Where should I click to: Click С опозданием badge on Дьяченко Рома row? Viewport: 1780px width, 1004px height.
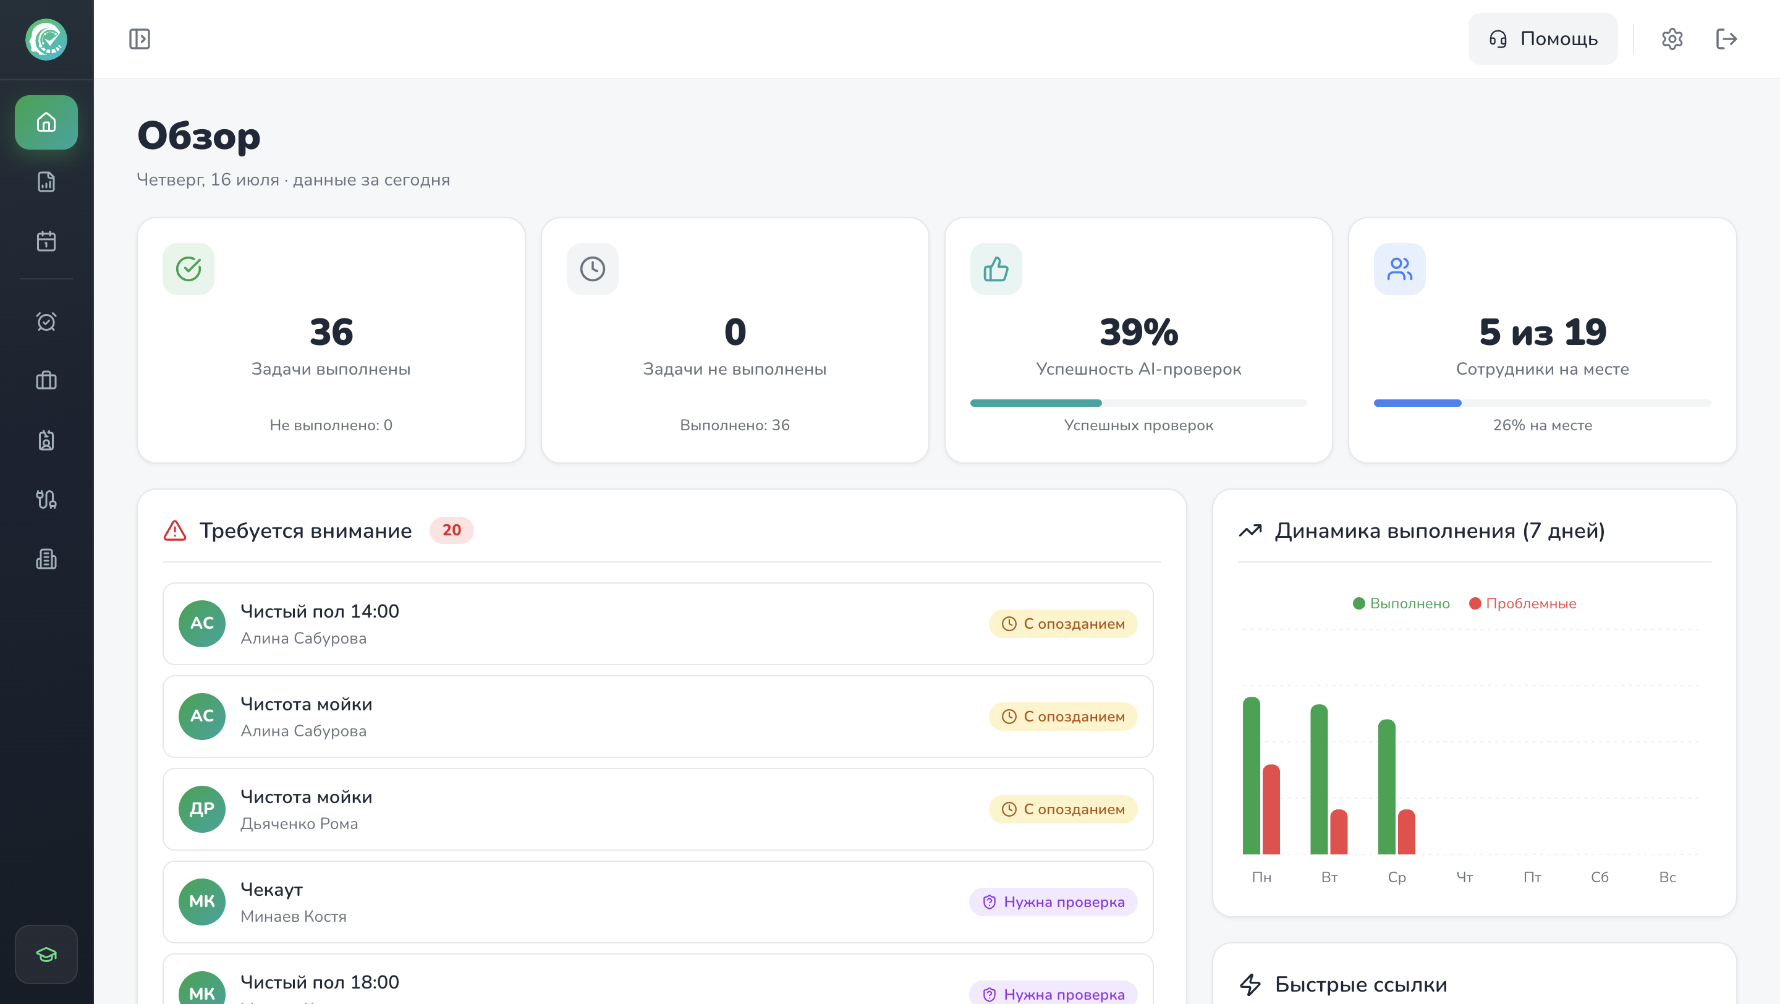pyautogui.click(x=1063, y=809)
